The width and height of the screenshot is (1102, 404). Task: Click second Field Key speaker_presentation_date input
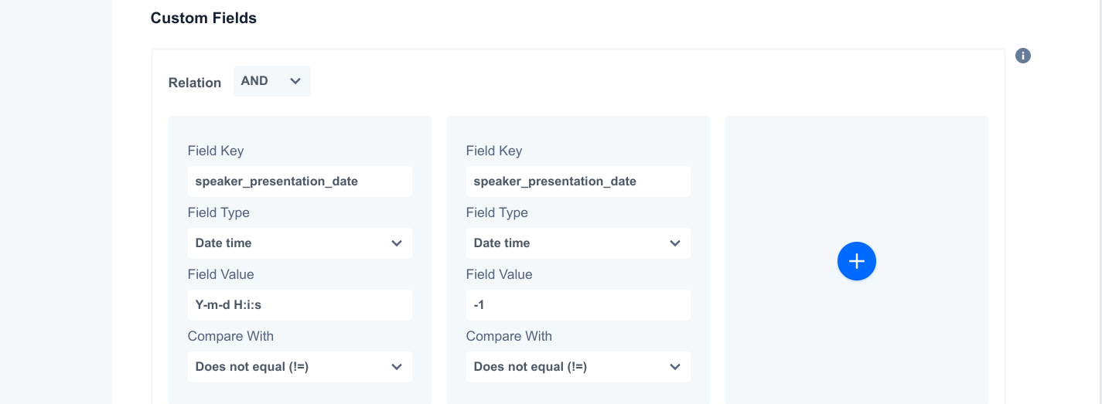(578, 182)
